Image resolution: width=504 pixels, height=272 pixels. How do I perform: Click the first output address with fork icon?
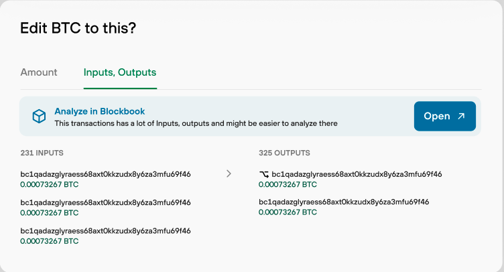click(x=357, y=174)
